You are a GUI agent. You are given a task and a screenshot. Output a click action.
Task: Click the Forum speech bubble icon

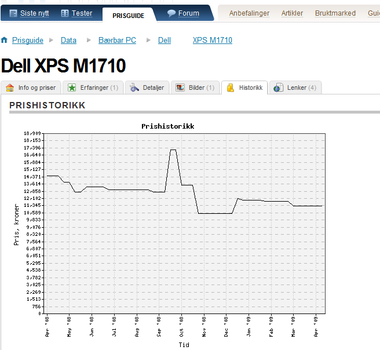click(x=171, y=13)
